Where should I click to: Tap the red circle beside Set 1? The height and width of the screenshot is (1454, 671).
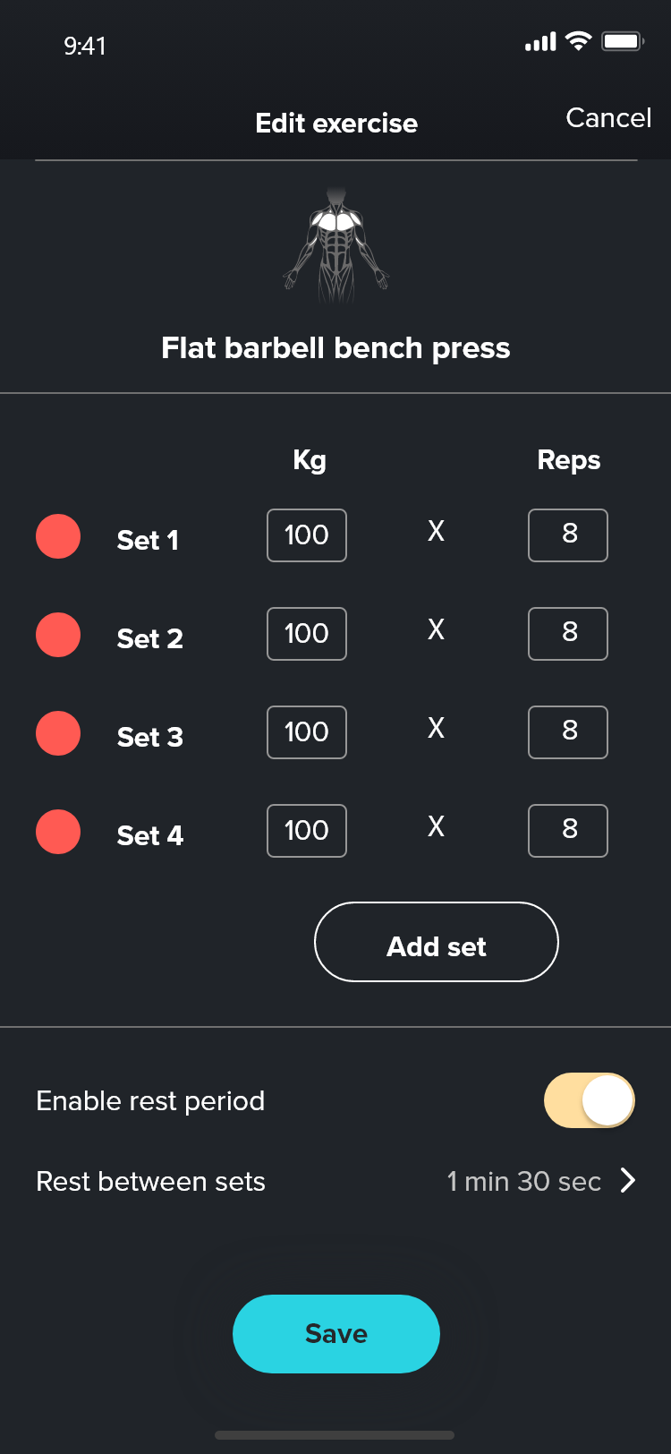(58, 536)
